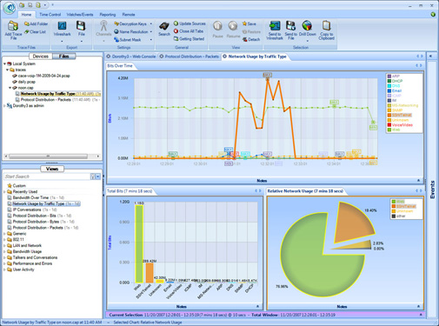This screenshot has height=326, width=439.
Task: Expand the Recently Used views folder
Action: tap(4, 191)
